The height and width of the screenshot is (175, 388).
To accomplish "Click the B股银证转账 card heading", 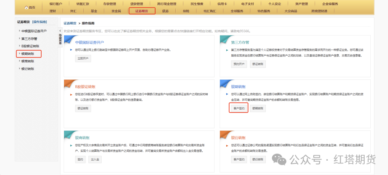I will pos(85,87).
